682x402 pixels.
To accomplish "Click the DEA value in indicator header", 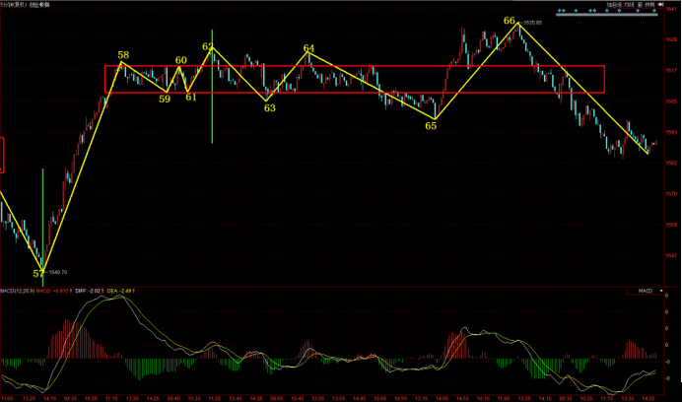I will click(124, 292).
